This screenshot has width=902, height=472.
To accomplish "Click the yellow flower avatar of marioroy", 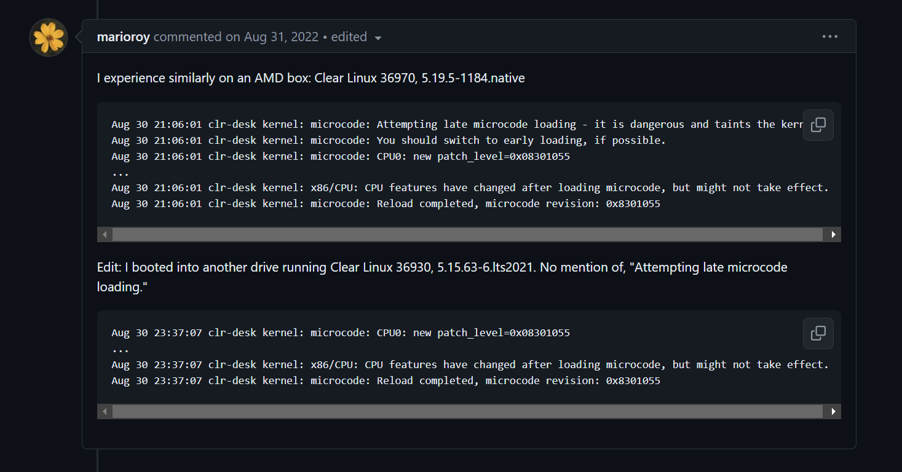I will click(x=49, y=37).
